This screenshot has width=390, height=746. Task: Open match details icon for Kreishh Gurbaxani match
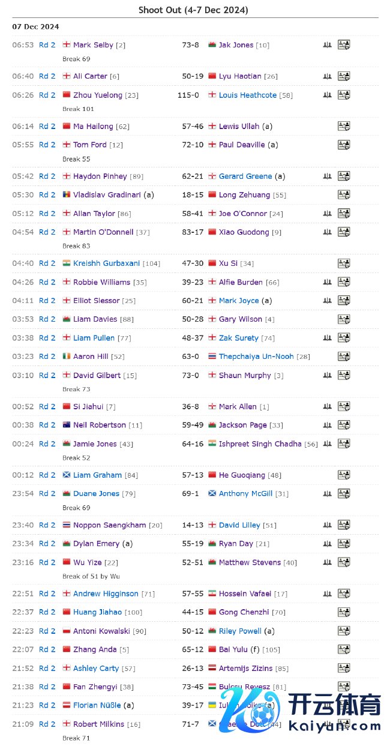point(344,263)
